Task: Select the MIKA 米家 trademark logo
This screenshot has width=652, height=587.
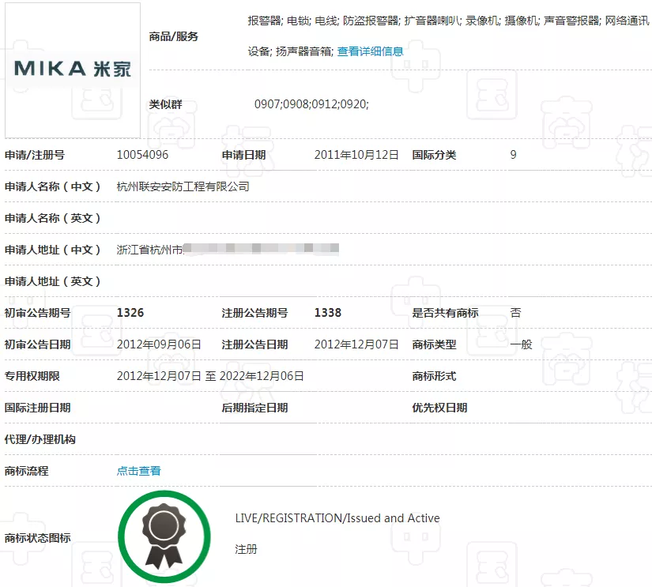Action: [72, 69]
